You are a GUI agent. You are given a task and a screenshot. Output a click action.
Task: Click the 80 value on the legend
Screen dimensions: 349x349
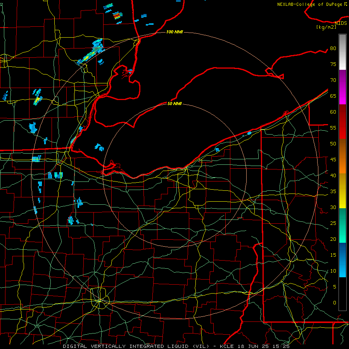coord(333,48)
